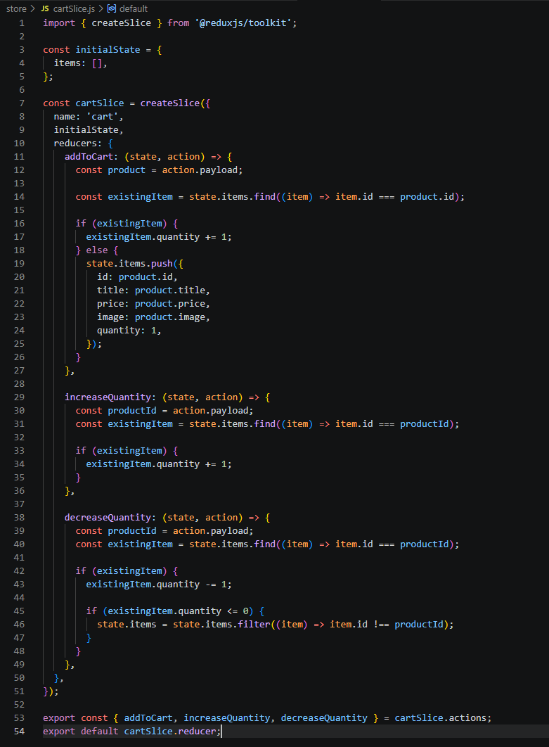This screenshot has height=747, width=549.
Task: Click the 'decreaseQuantity:' reducer key
Action: 110,517
